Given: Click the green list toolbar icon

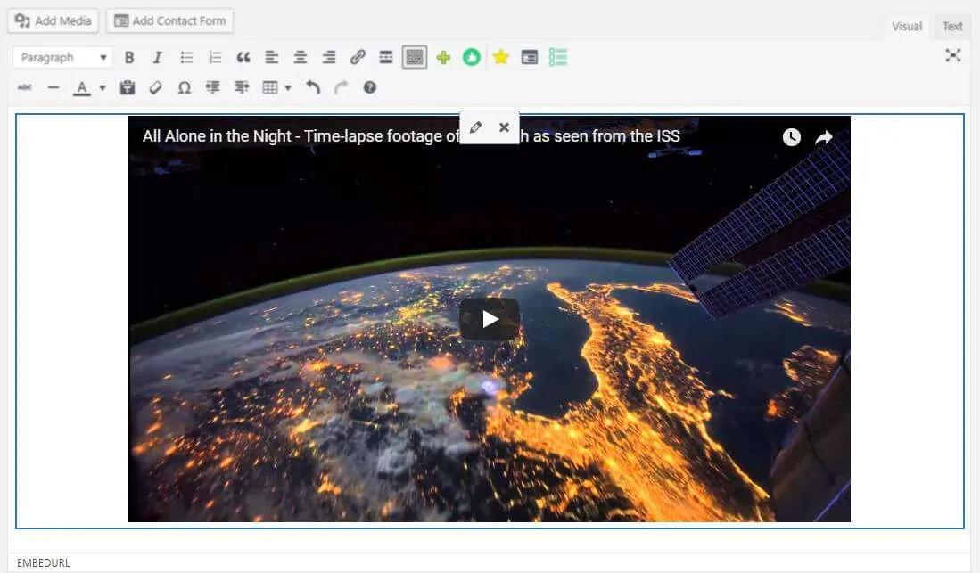Looking at the screenshot, I should pyautogui.click(x=557, y=58).
